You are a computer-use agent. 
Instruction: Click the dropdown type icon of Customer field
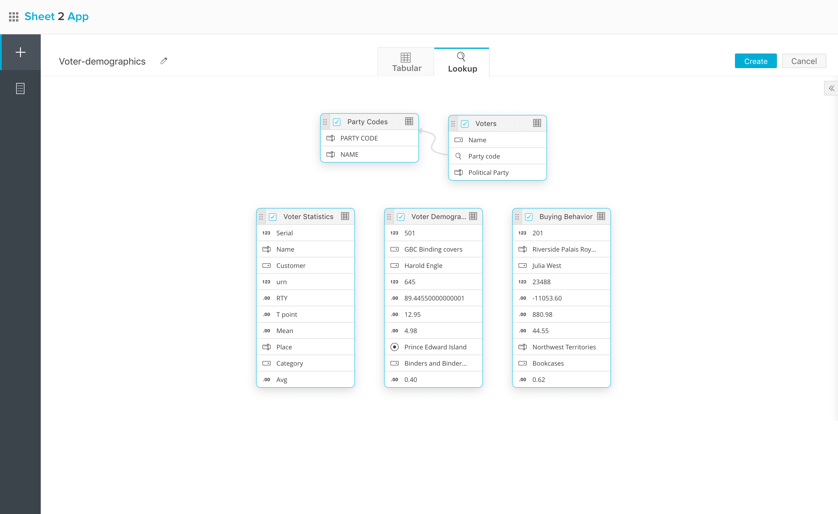pyautogui.click(x=267, y=266)
